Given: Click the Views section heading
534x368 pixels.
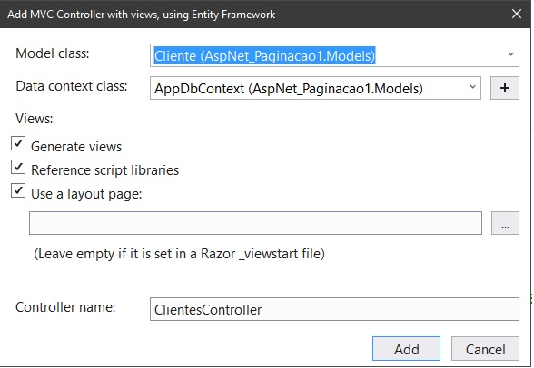Looking at the screenshot, I should pyautogui.click(x=35, y=119).
